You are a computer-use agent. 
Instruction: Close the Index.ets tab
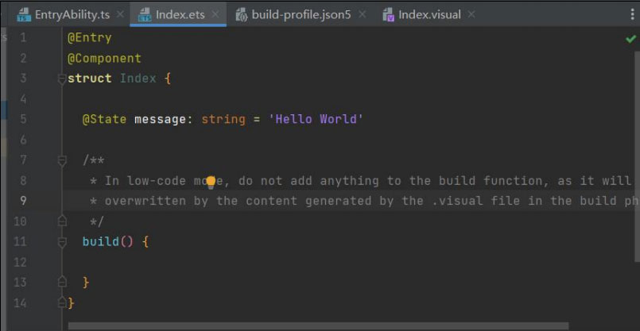(215, 15)
